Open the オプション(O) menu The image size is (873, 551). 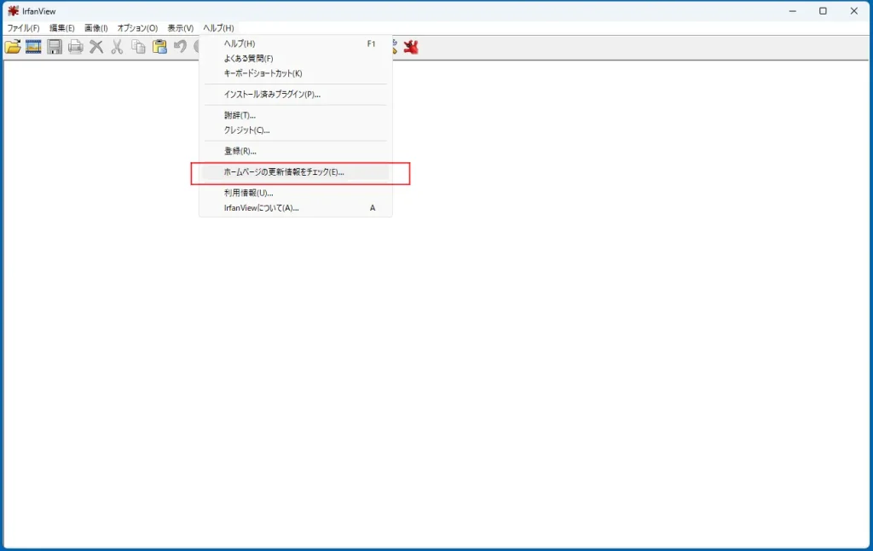tap(137, 28)
